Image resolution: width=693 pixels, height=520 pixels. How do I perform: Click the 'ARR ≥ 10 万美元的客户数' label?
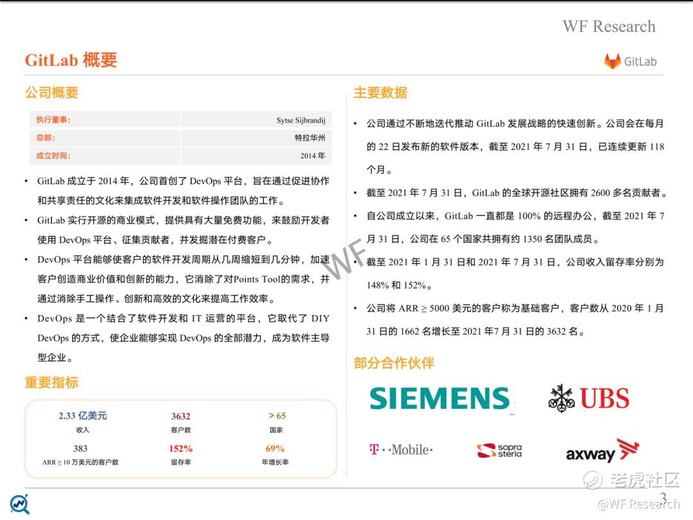(80, 462)
